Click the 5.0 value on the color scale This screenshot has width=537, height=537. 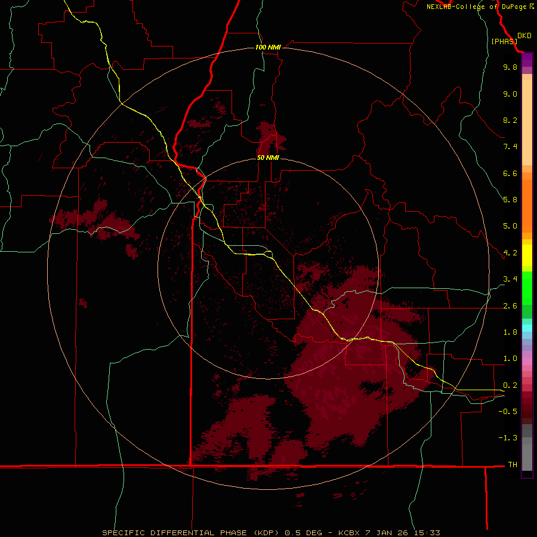(x=510, y=226)
